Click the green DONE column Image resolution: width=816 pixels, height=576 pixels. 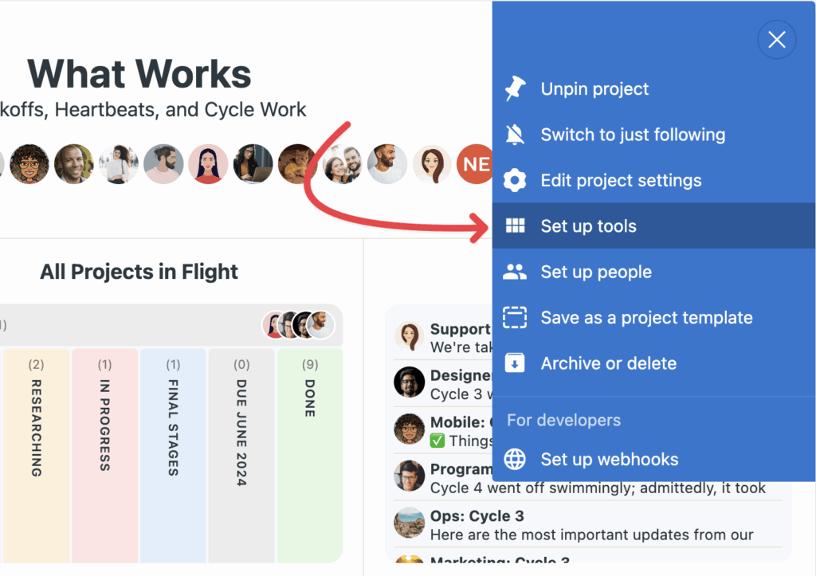310,454
